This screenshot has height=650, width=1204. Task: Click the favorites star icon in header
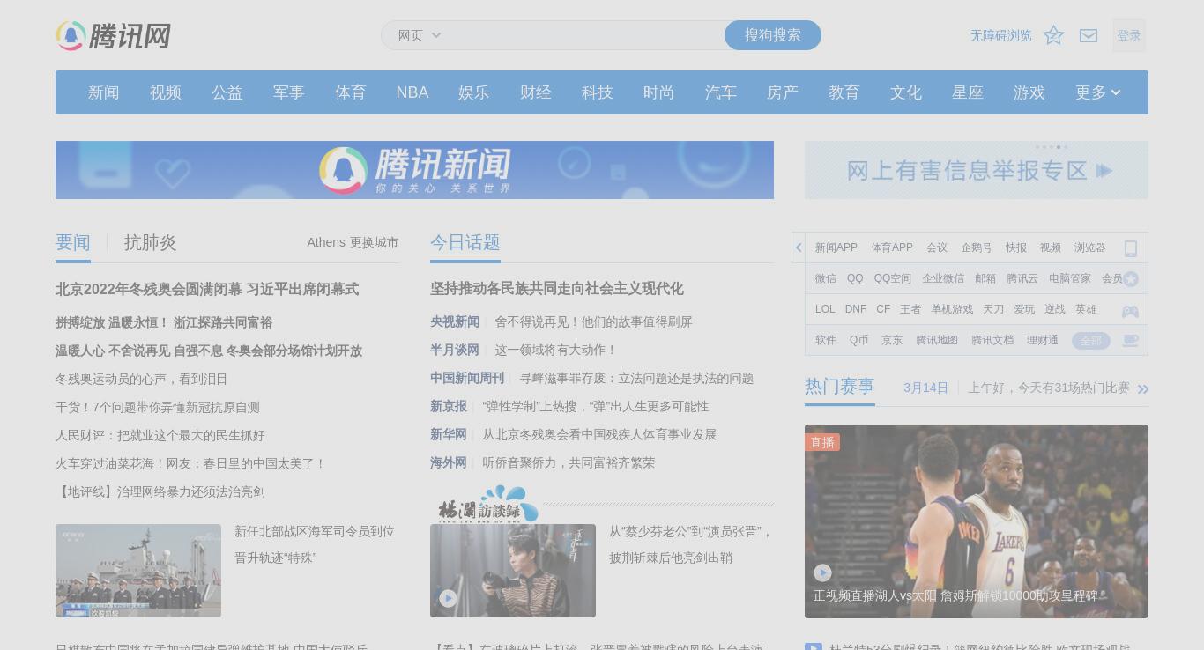[1053, 35]
